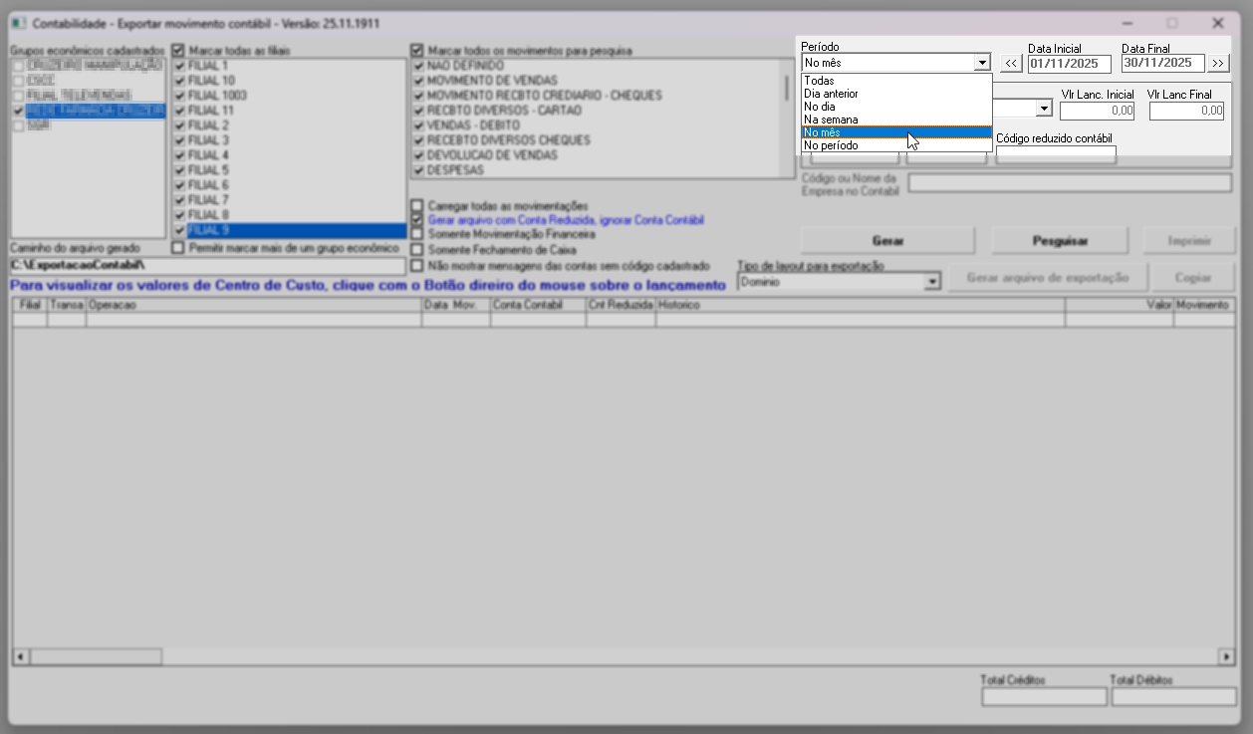
Task: Uncheck the FILIAL 10 checkbox
Action: (x=180, y=81)
